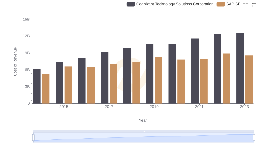The width and height of the screenshot is (260, 150).
Task: Click the 2016 Cognizant bar
Action: pyautogui.click(x=82, y=81)
